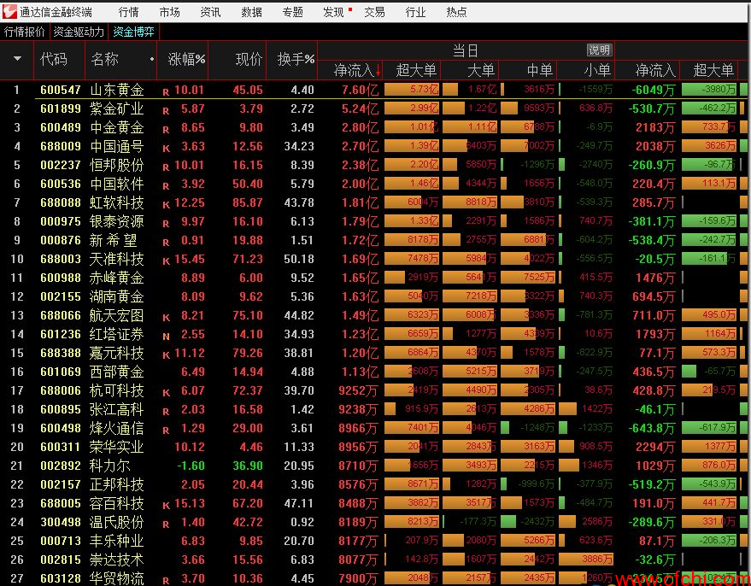Expand the column header dropdown triangle
The width and height of the screenshot is (751, 586).
(x=17, y=59)
